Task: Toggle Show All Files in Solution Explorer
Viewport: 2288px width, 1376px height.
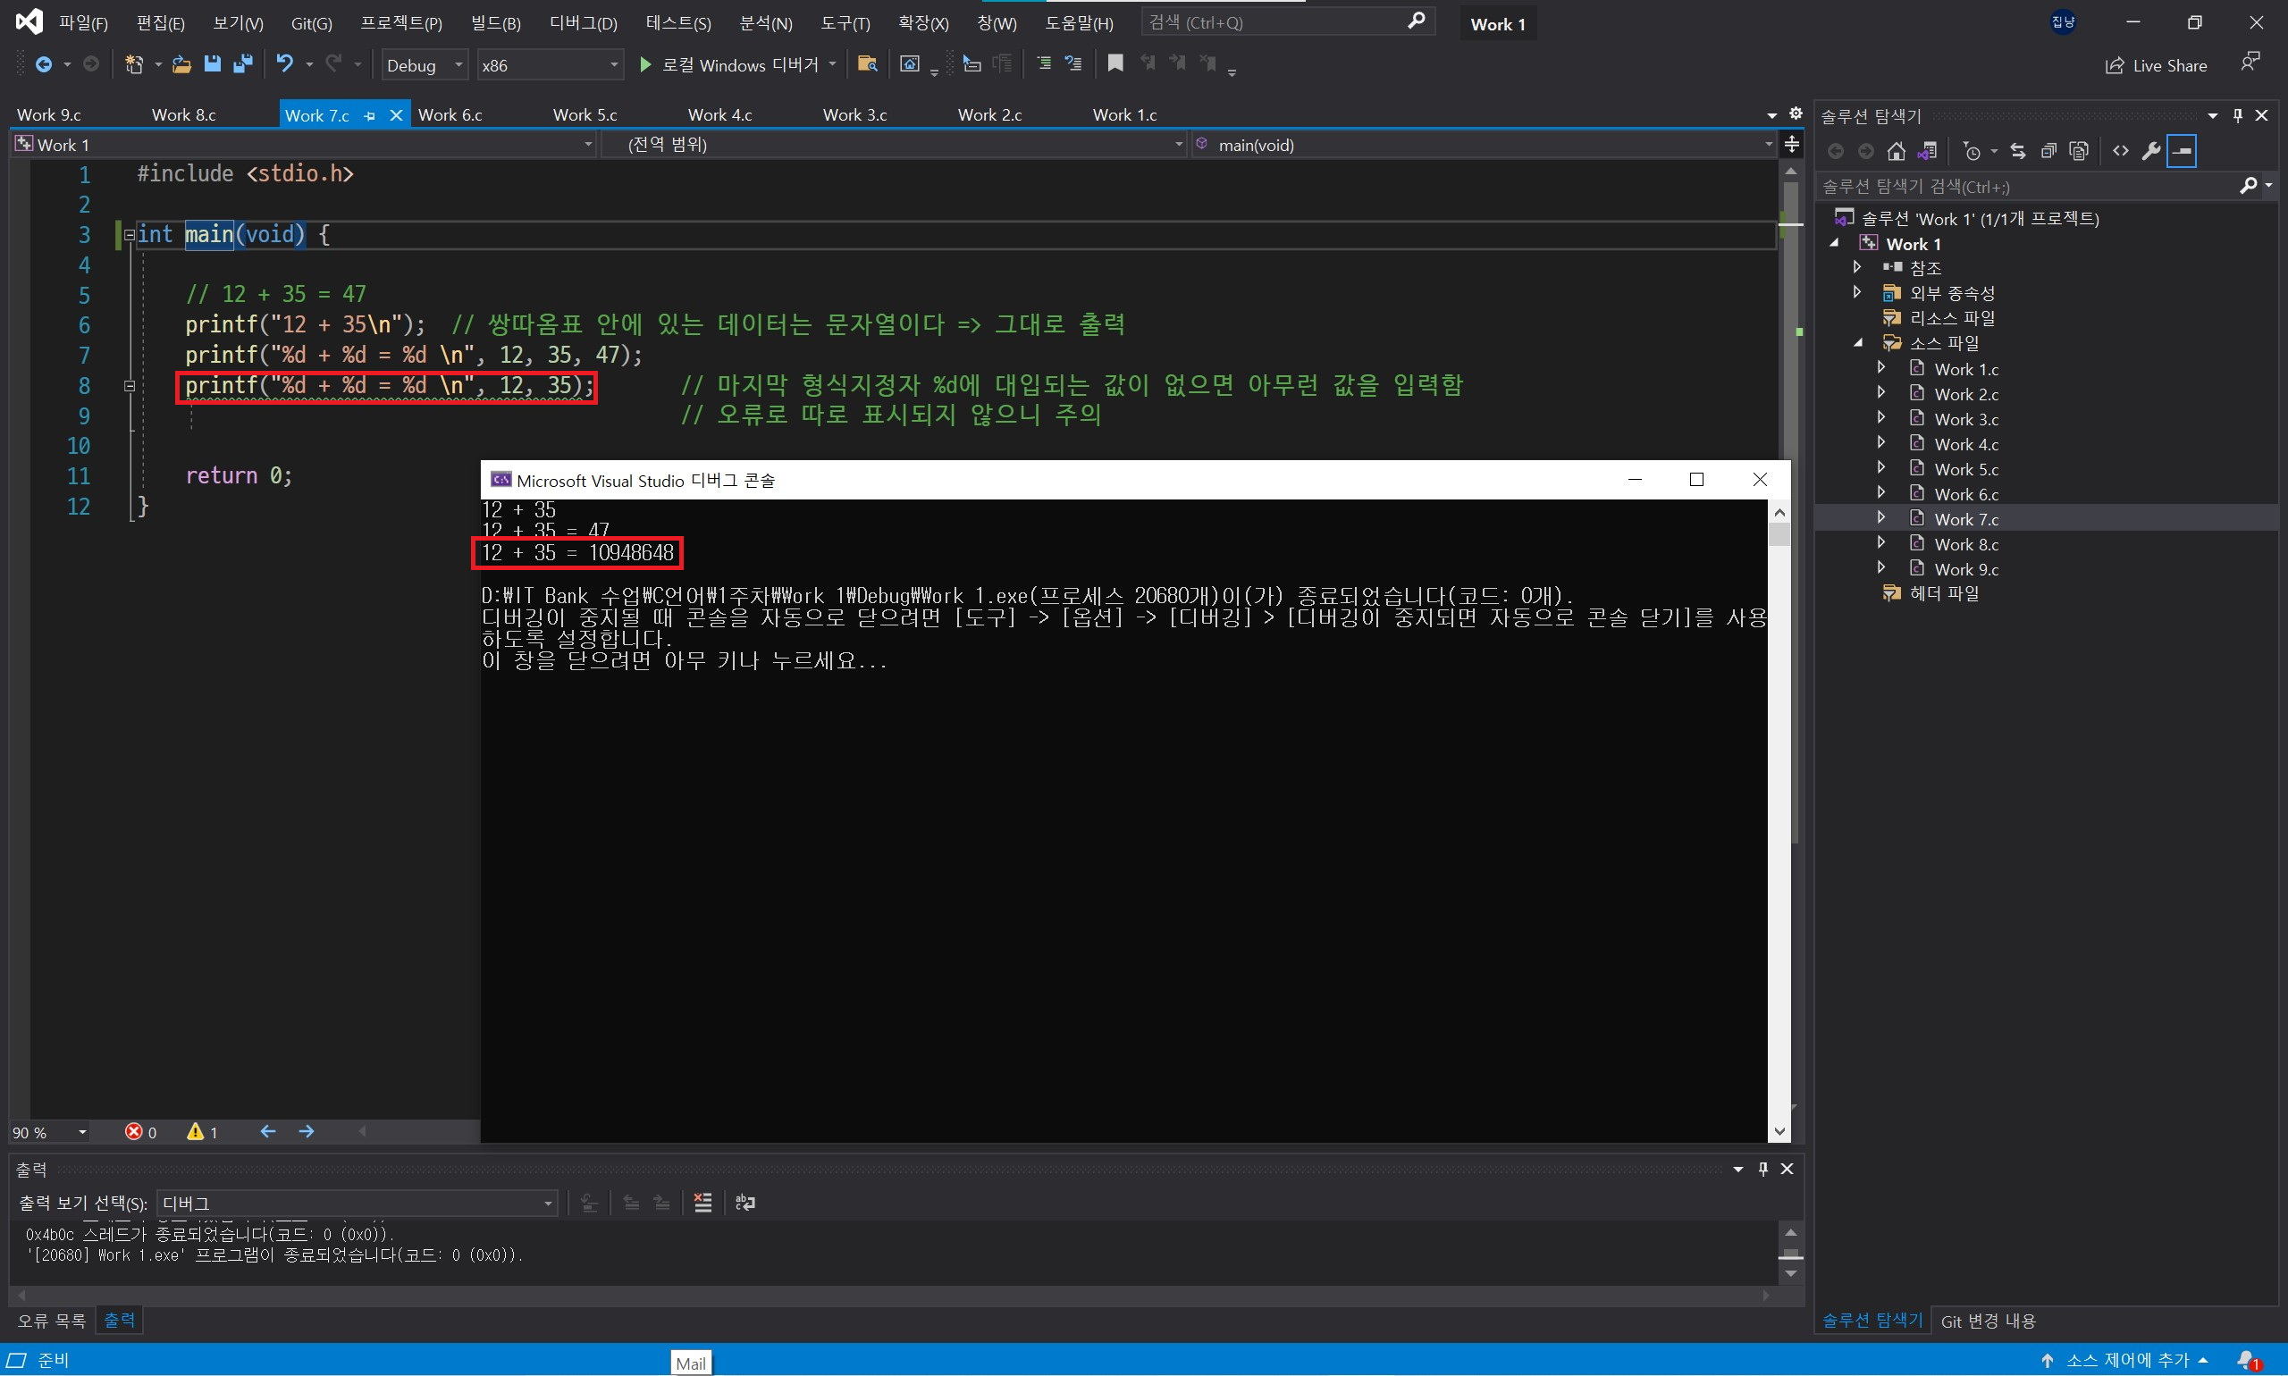Action: pyautogui.click(x=2078, y=151)
